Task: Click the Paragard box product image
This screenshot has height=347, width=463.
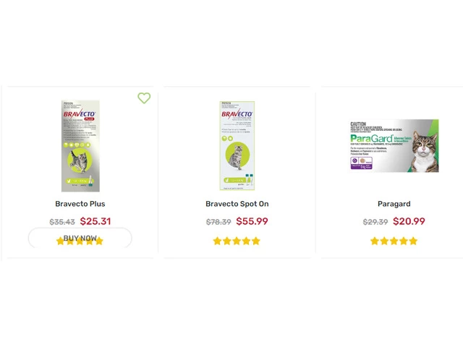Action: [x=394, y=146]
